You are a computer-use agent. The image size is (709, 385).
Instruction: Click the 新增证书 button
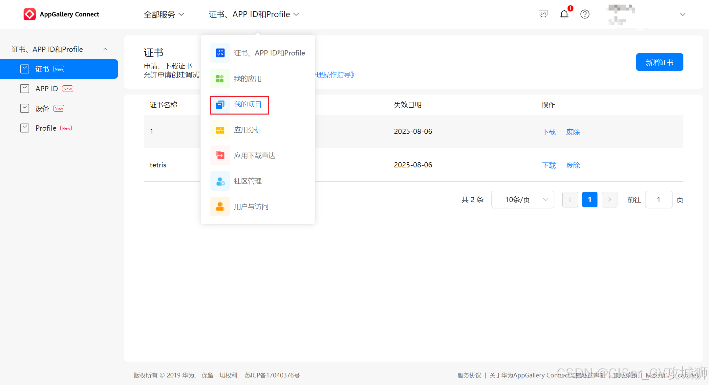click(x=660, y=62)
